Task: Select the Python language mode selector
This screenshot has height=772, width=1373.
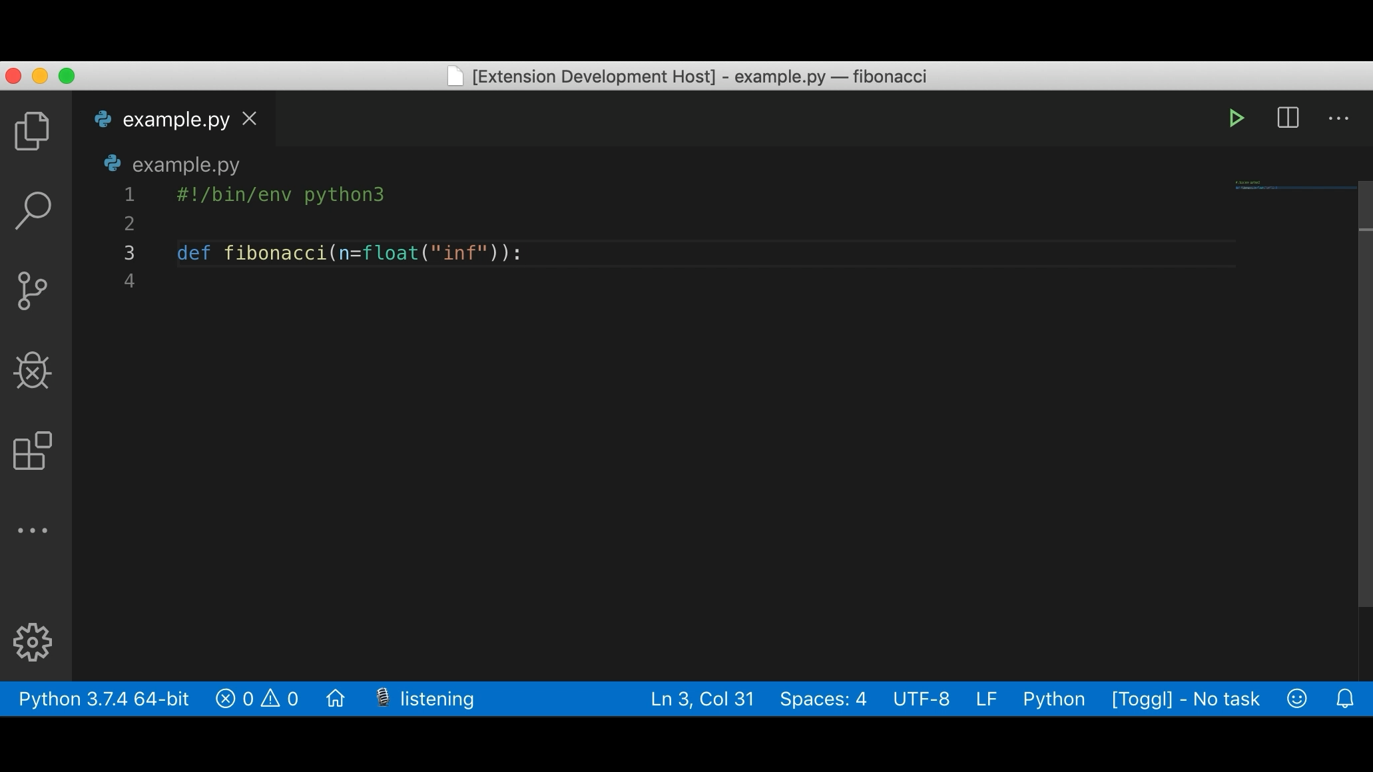Action: [1053, 699]
